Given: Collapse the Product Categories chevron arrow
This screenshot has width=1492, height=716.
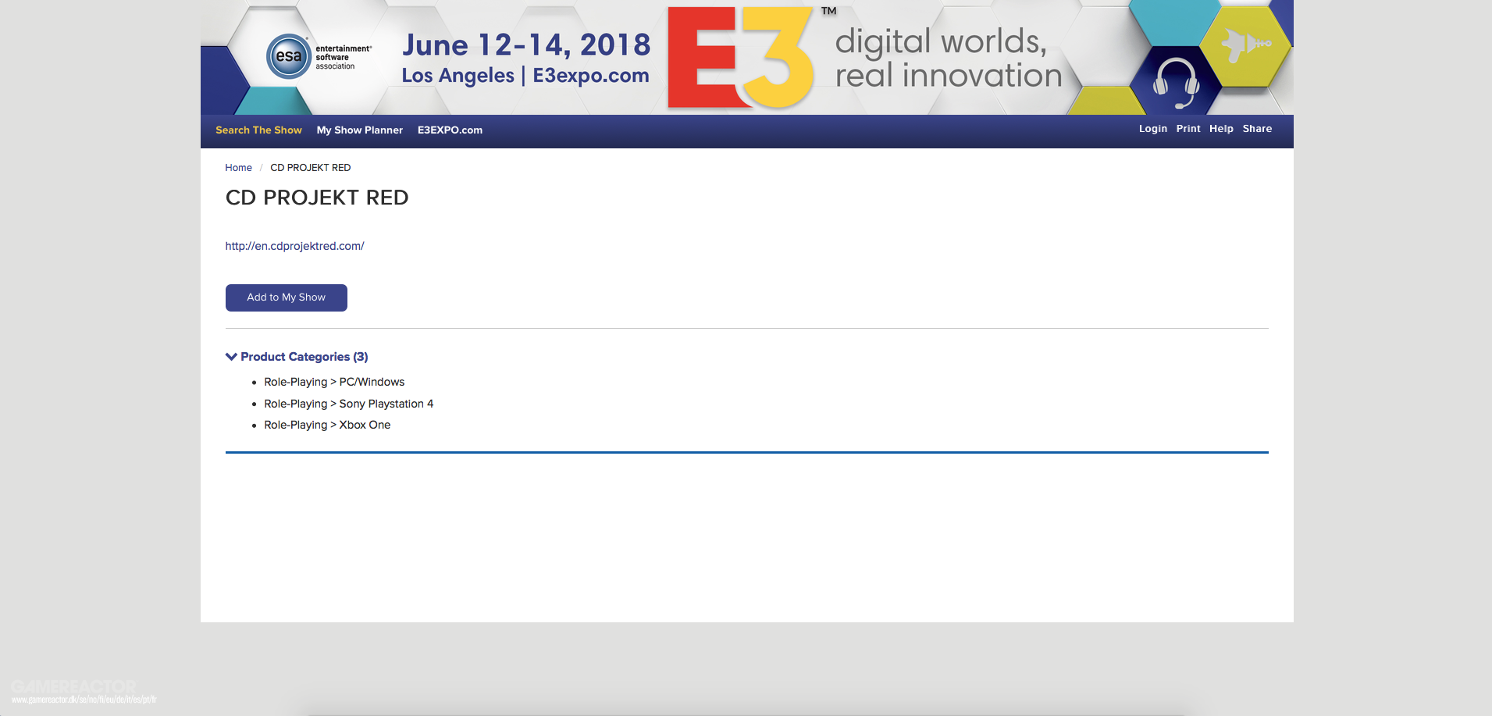Looking at the screenshot, I should 231,357.
